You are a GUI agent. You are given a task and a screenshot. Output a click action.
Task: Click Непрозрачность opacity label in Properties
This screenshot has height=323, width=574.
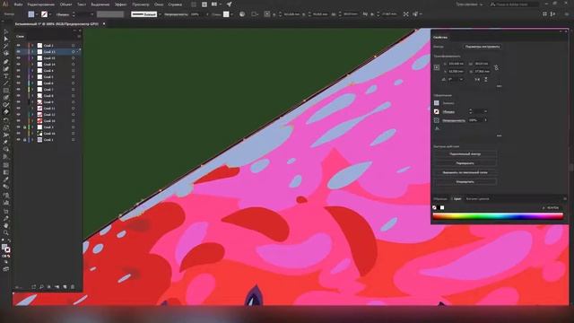(x=454, y=120)
